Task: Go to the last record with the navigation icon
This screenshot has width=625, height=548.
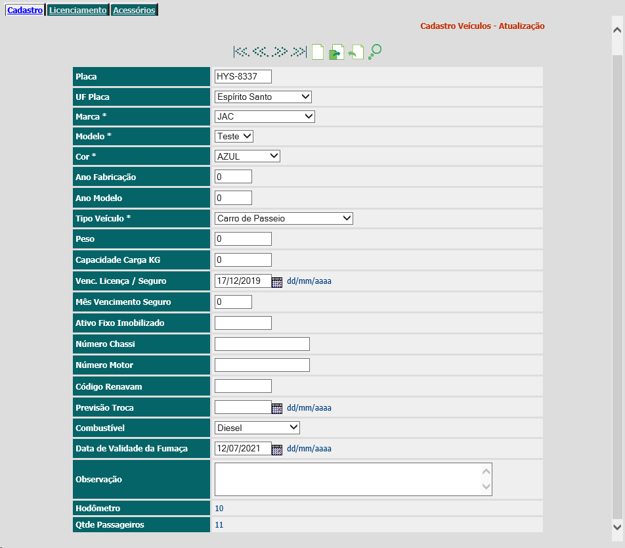Action: point(299,52)
